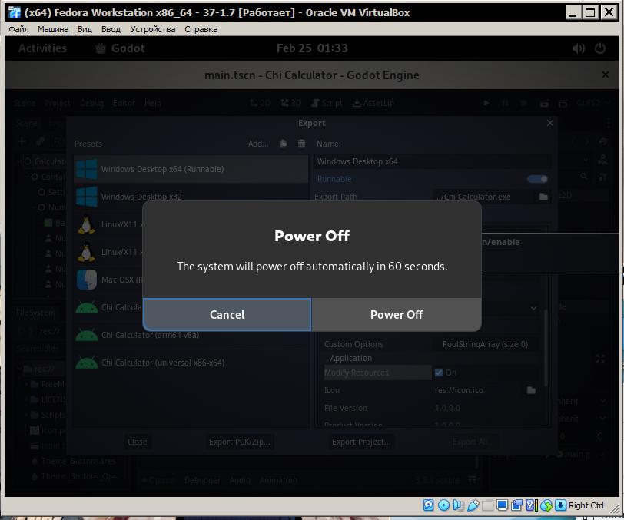
Task: Click the export options scrollbar
Action: [546, 348]
